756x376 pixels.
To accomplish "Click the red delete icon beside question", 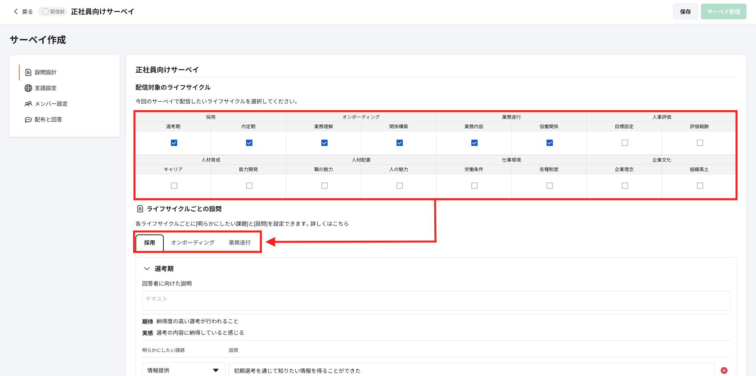I will (x=724, y=370).
